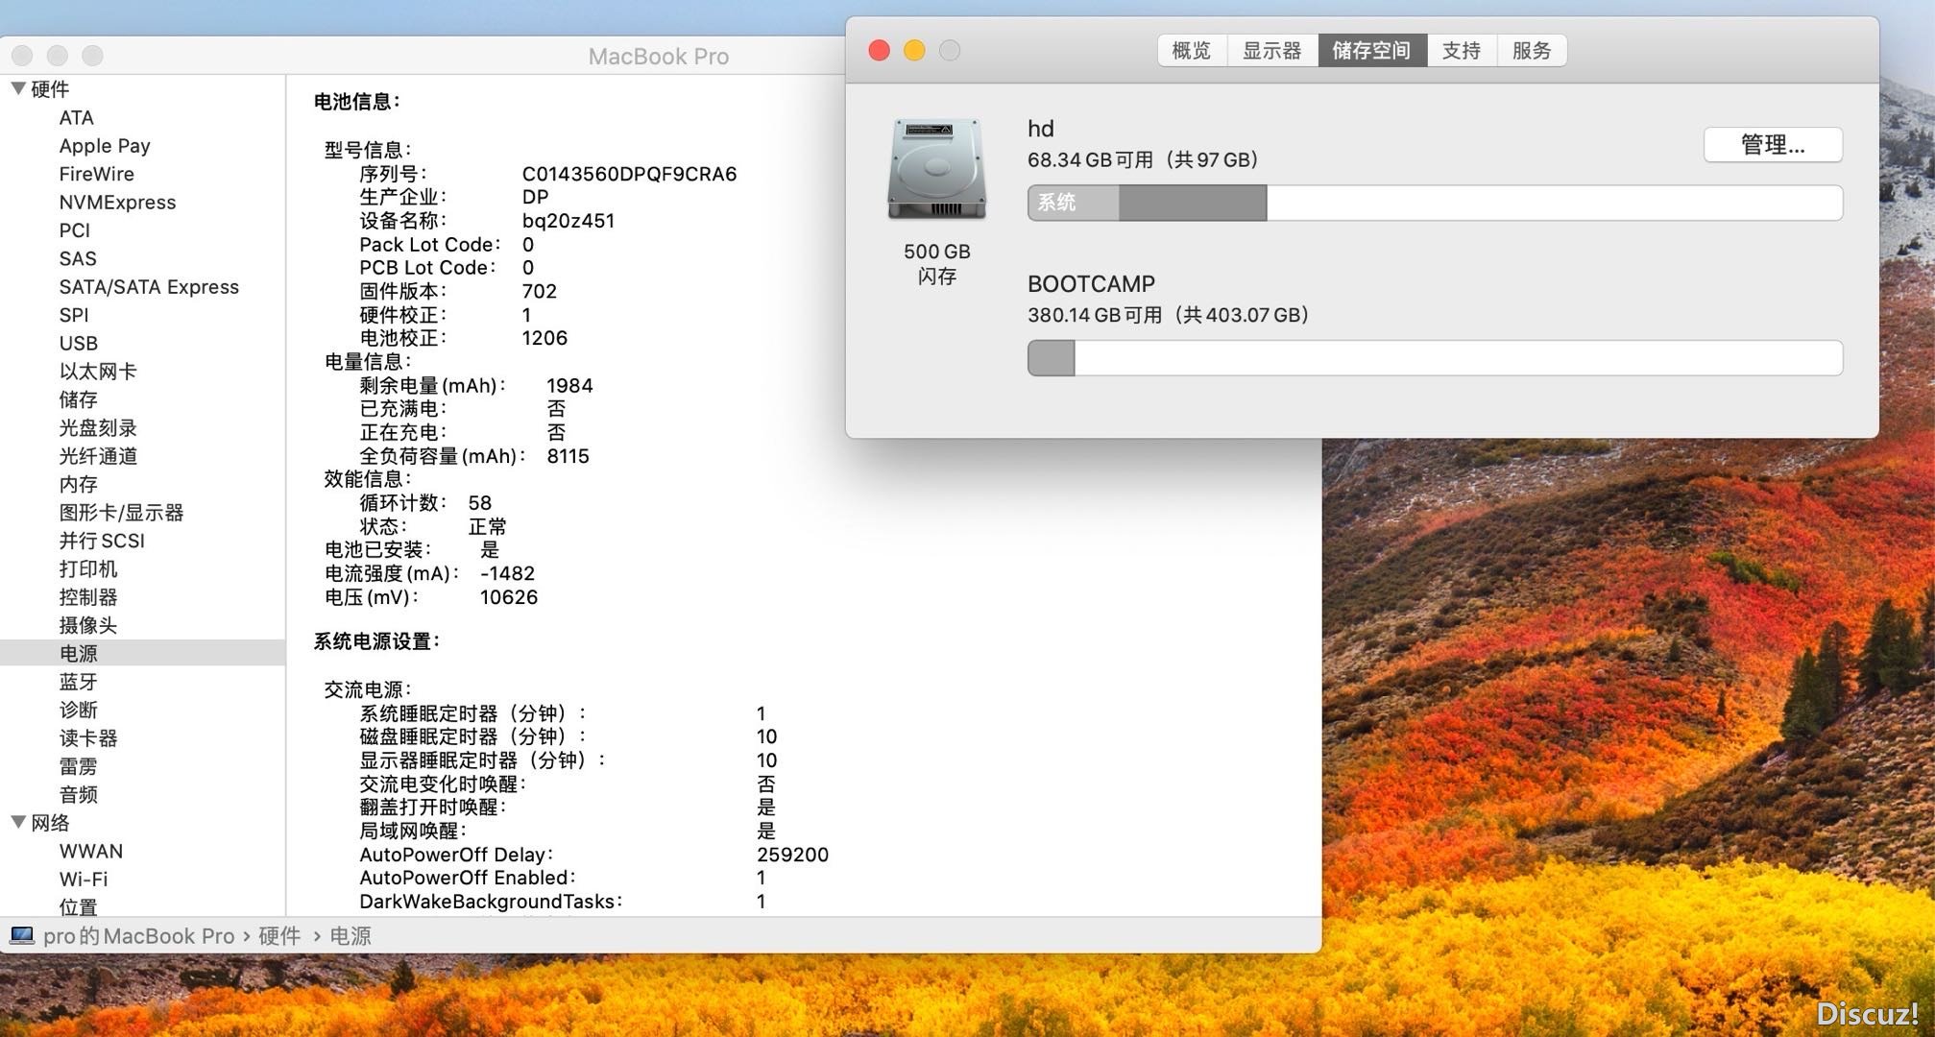Select 雷雳 Thunderbolt in sidebar
The height and width of the screenshot is (1037, 1935).
click(78, 766)
